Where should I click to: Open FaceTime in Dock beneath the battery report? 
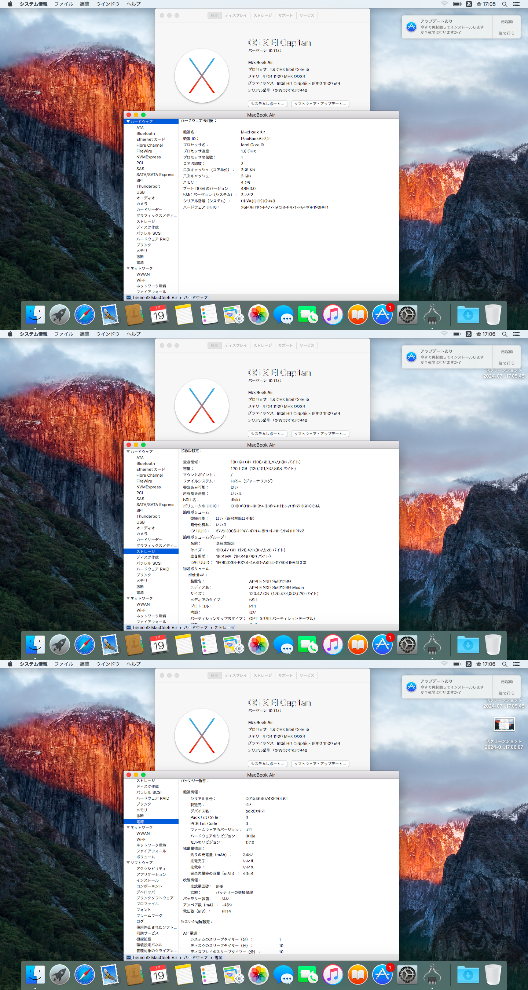308,975
